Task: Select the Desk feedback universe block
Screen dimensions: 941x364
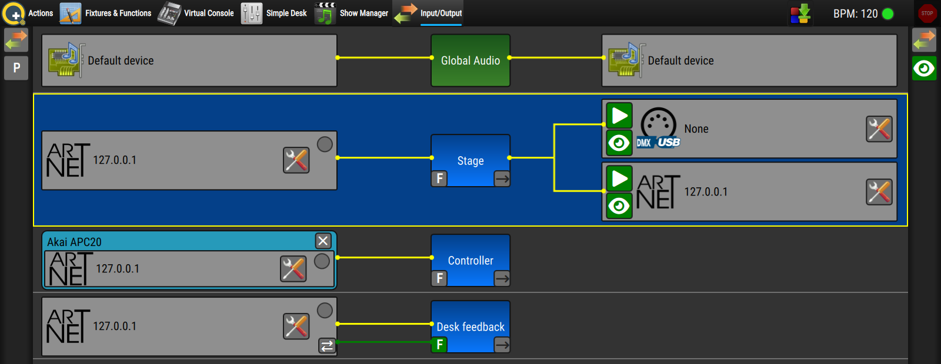Action: pyautogui.click(x=470, y=326)
